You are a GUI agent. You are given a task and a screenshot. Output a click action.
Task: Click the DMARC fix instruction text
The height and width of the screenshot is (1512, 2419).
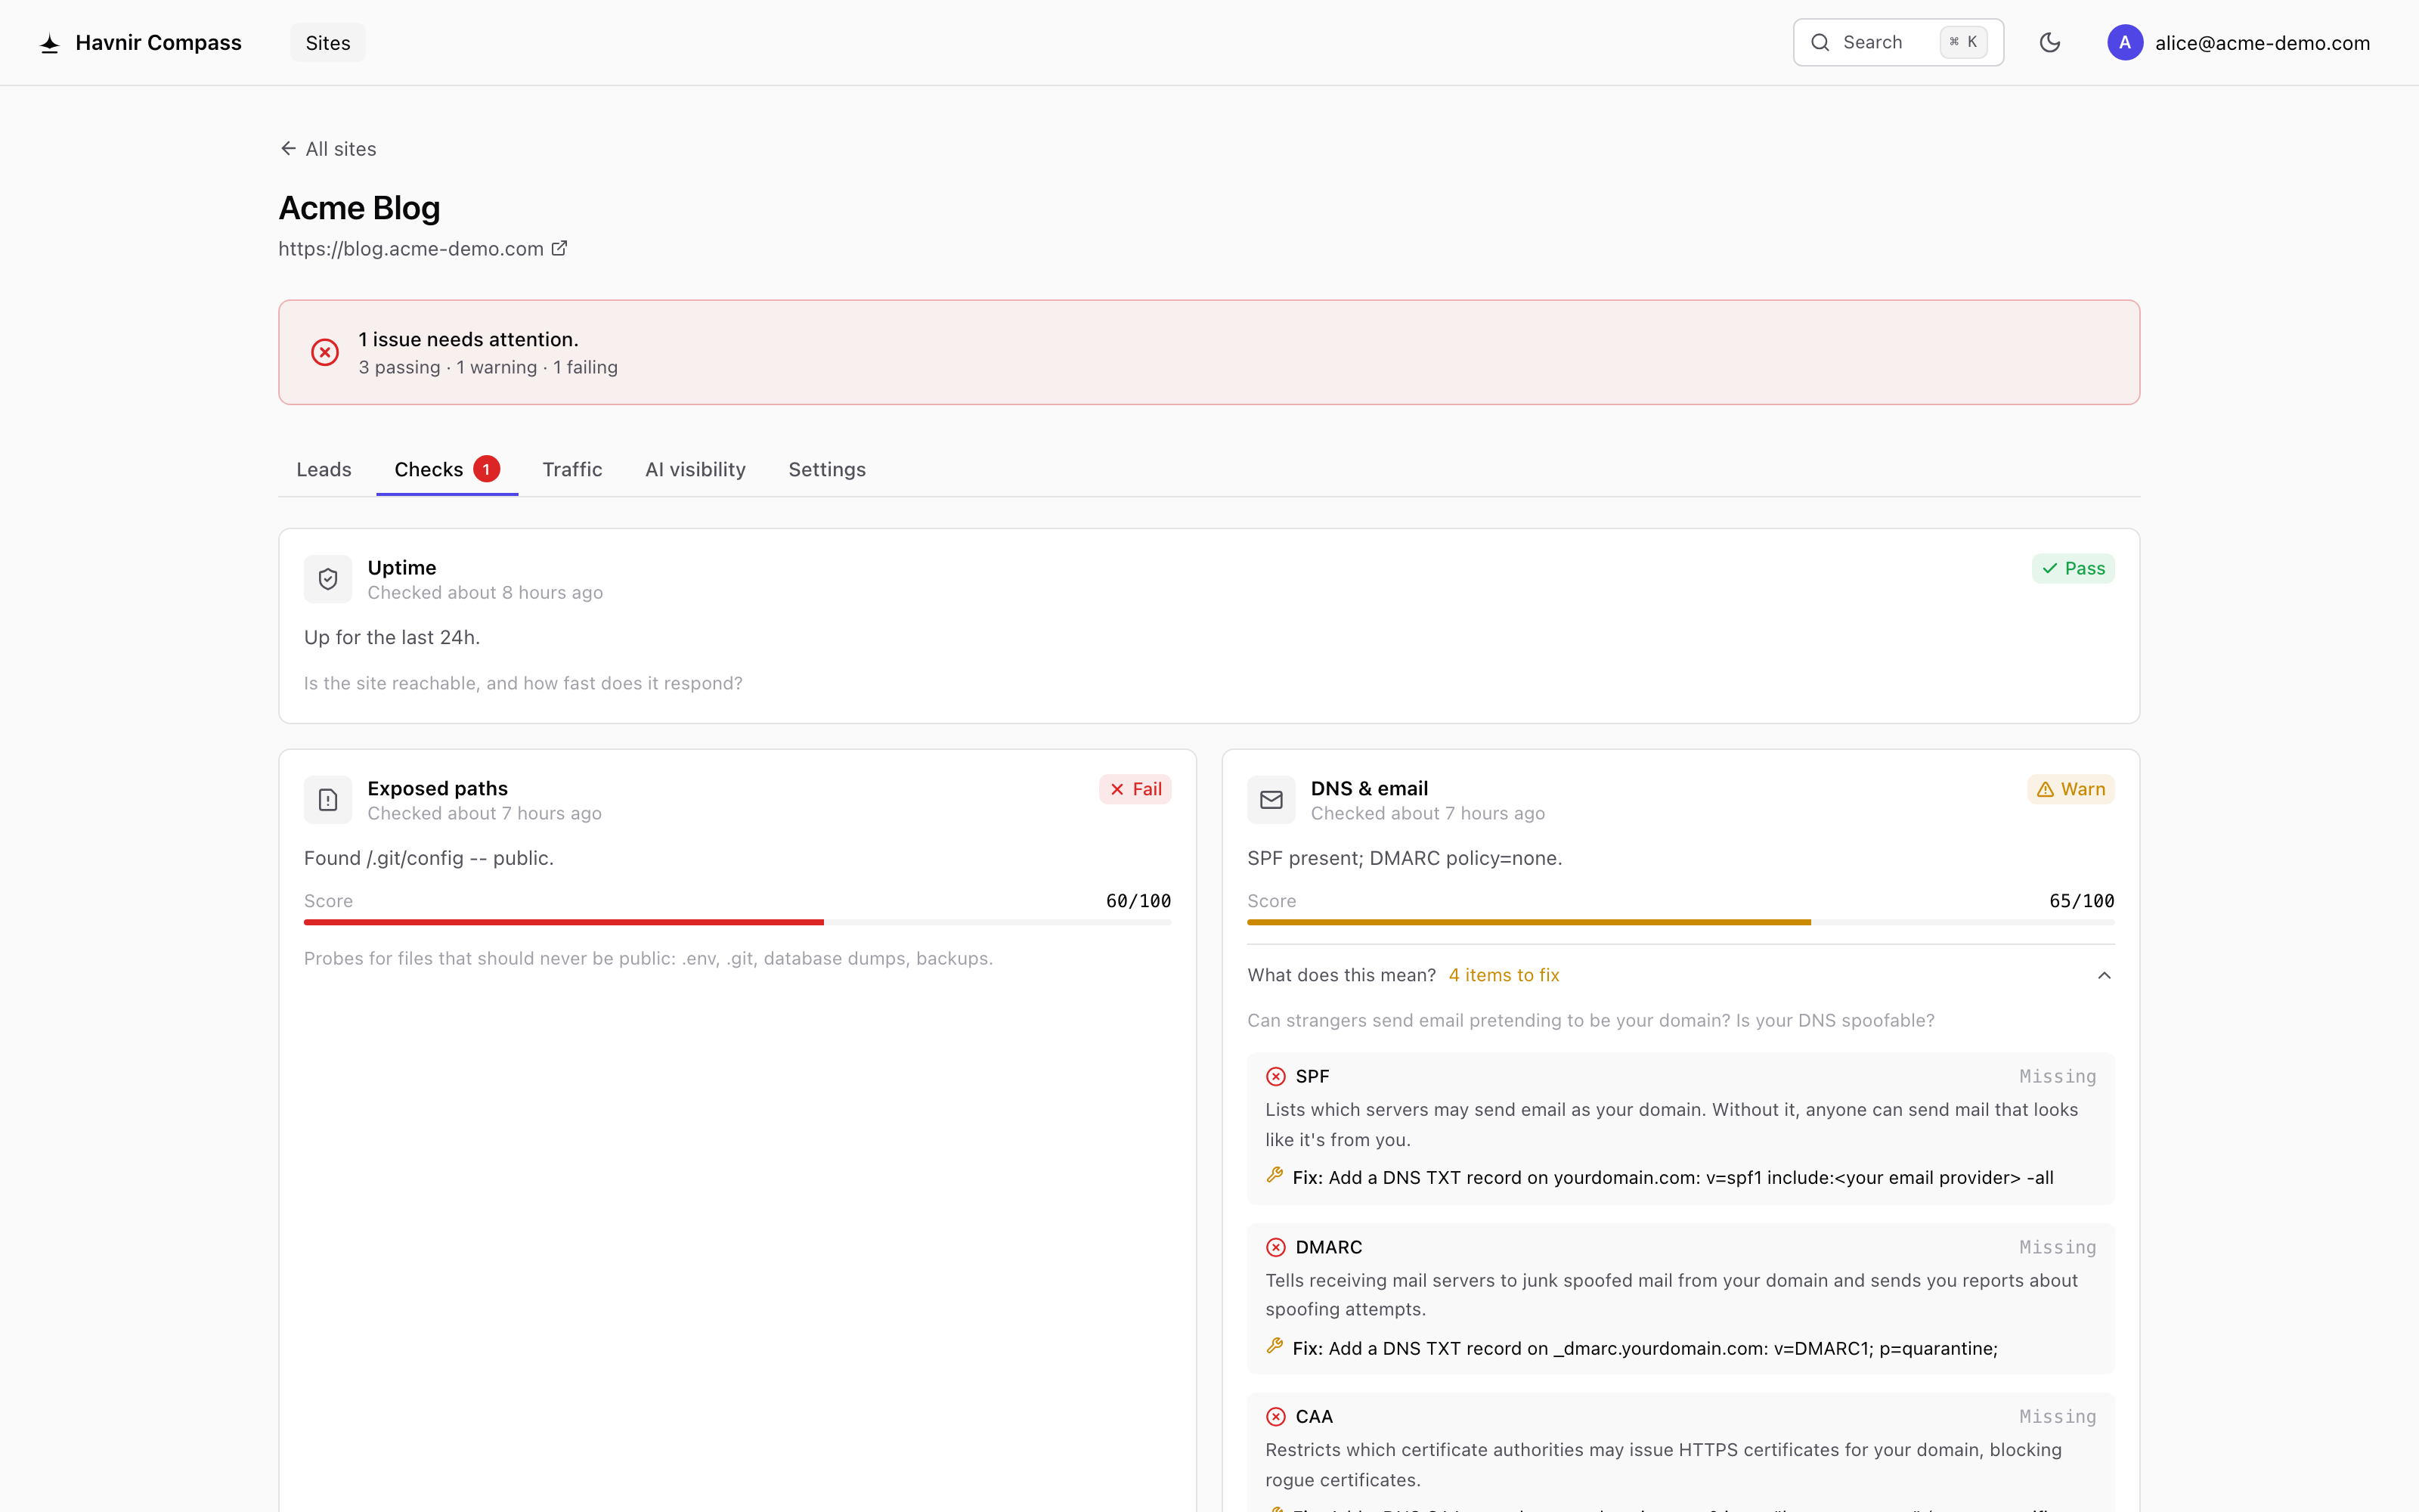[x=1644, y=1348]
